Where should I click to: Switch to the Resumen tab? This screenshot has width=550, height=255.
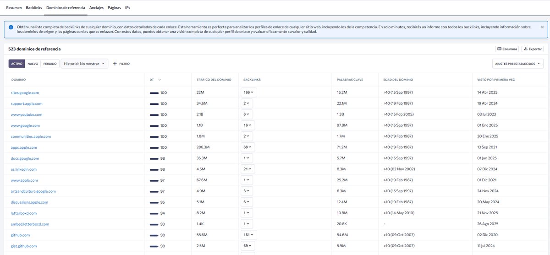pos(14,8)
